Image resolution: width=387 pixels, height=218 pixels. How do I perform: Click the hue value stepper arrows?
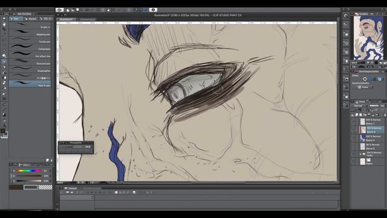[50, 171]
